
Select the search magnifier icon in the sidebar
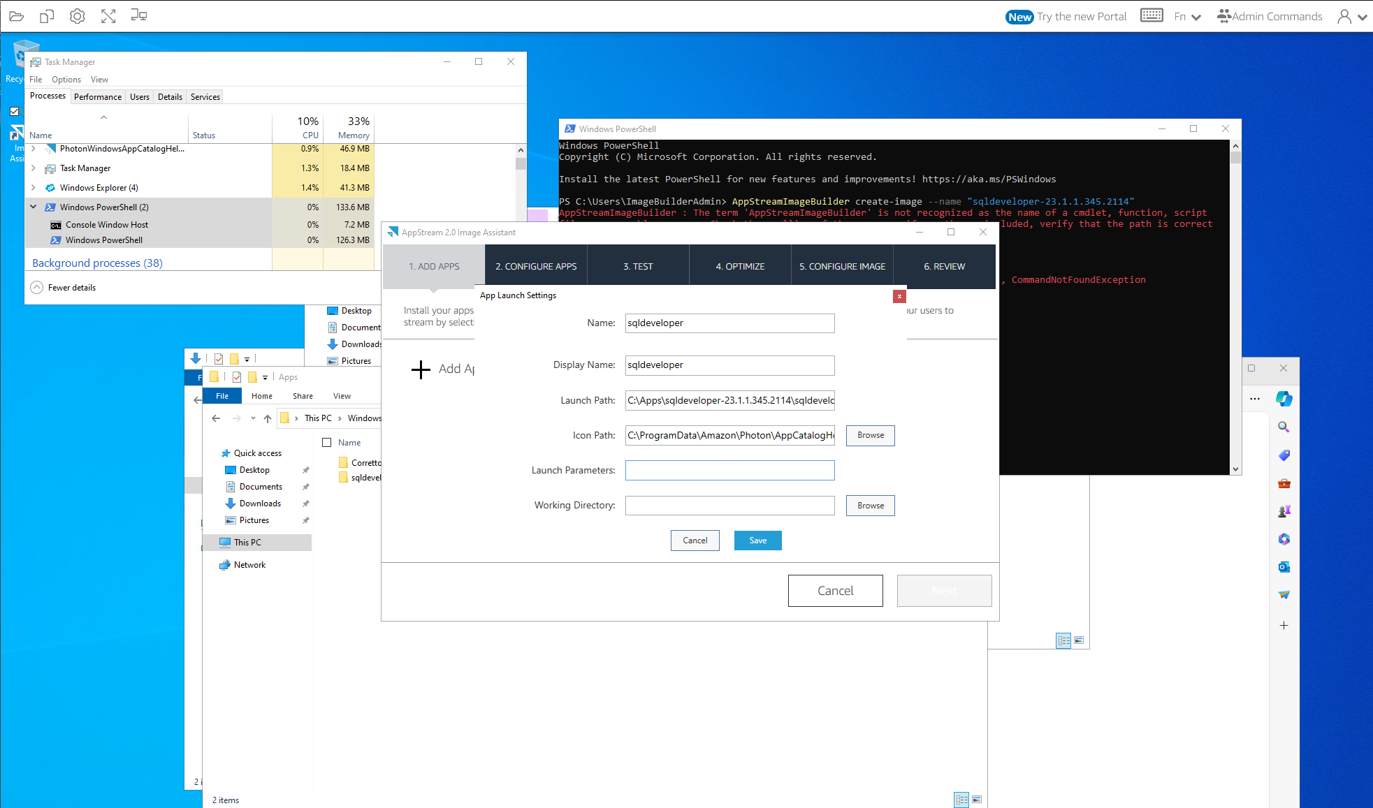pyautogui.click(x=1284, y=426)
